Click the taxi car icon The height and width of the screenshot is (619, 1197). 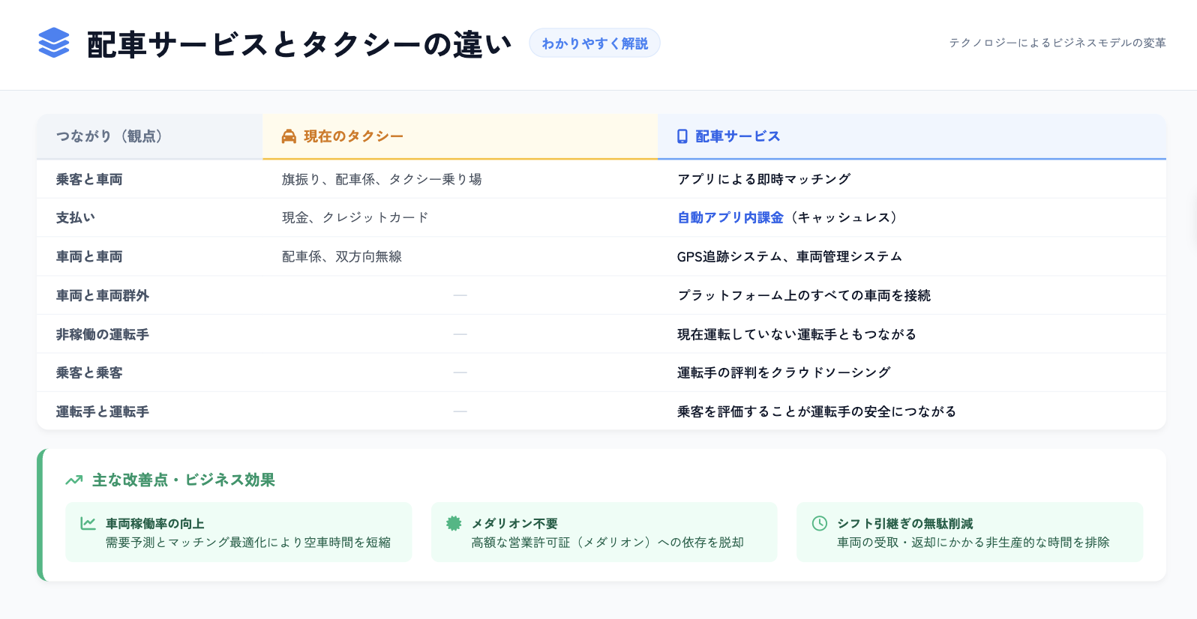coord(289,136)
